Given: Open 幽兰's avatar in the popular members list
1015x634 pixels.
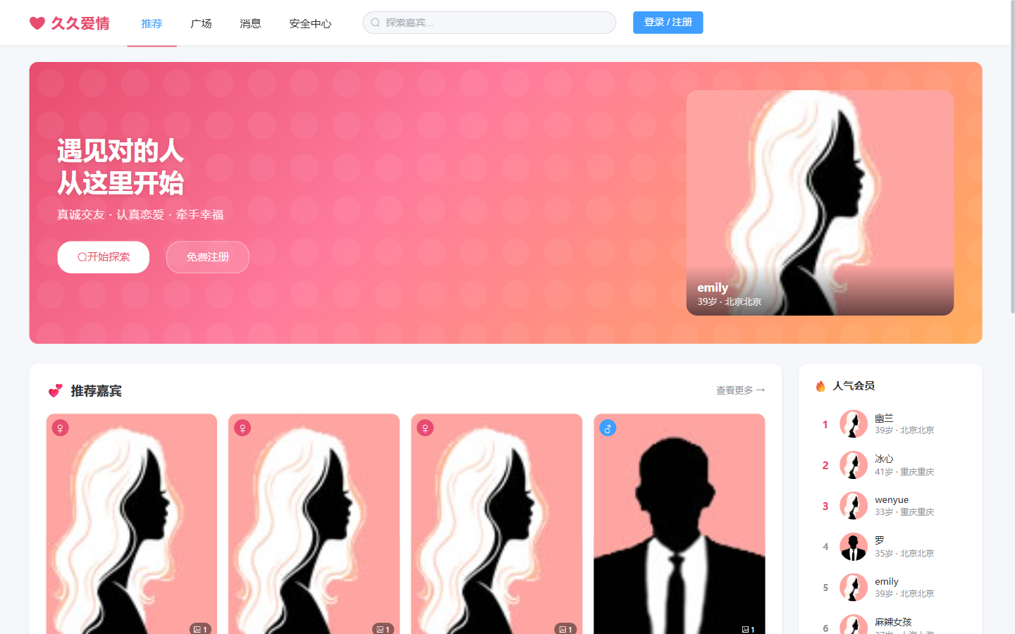Looking at the screenshot, I should click(854, 424).
